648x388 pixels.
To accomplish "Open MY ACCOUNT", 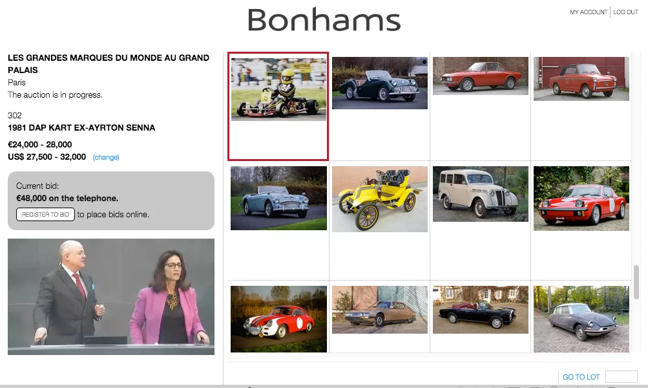I will click(x=587, y=12).
